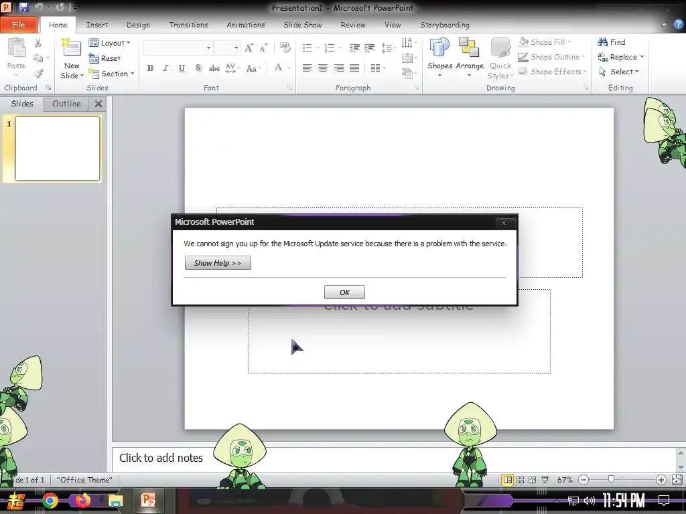Fit slide to current window
This screenshot has height=514, width=686.
point(677,480)
